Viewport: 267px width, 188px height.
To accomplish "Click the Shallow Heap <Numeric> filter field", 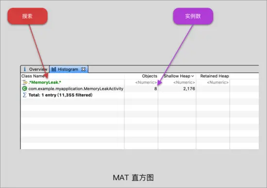I will tap(184, 83).
